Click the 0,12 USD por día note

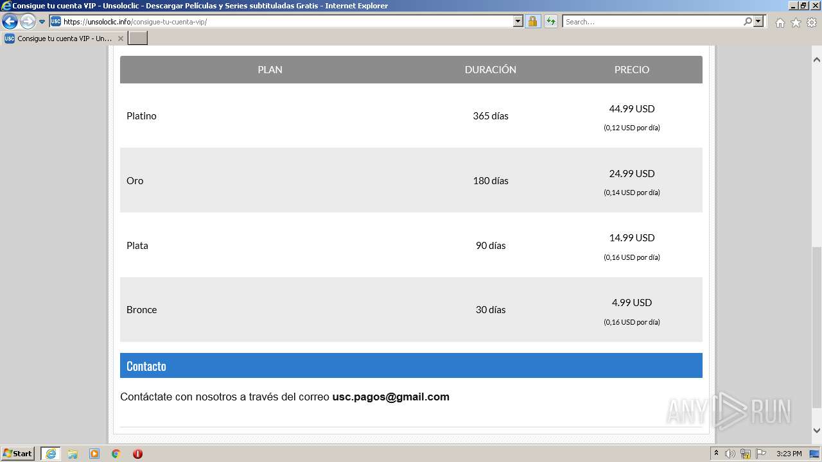click(x=632, y=128)
